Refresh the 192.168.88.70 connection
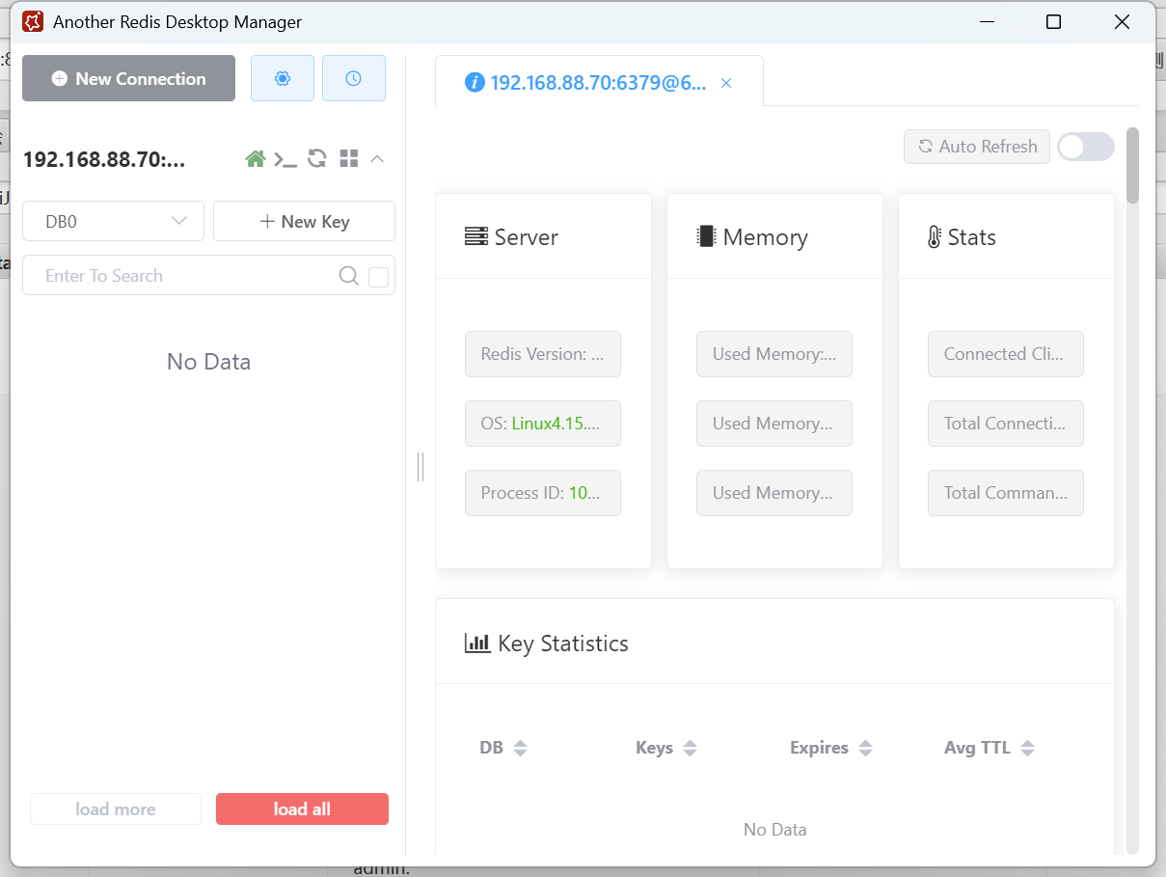This screenshot has width=1166, height=877. click(x=317, y=159)
